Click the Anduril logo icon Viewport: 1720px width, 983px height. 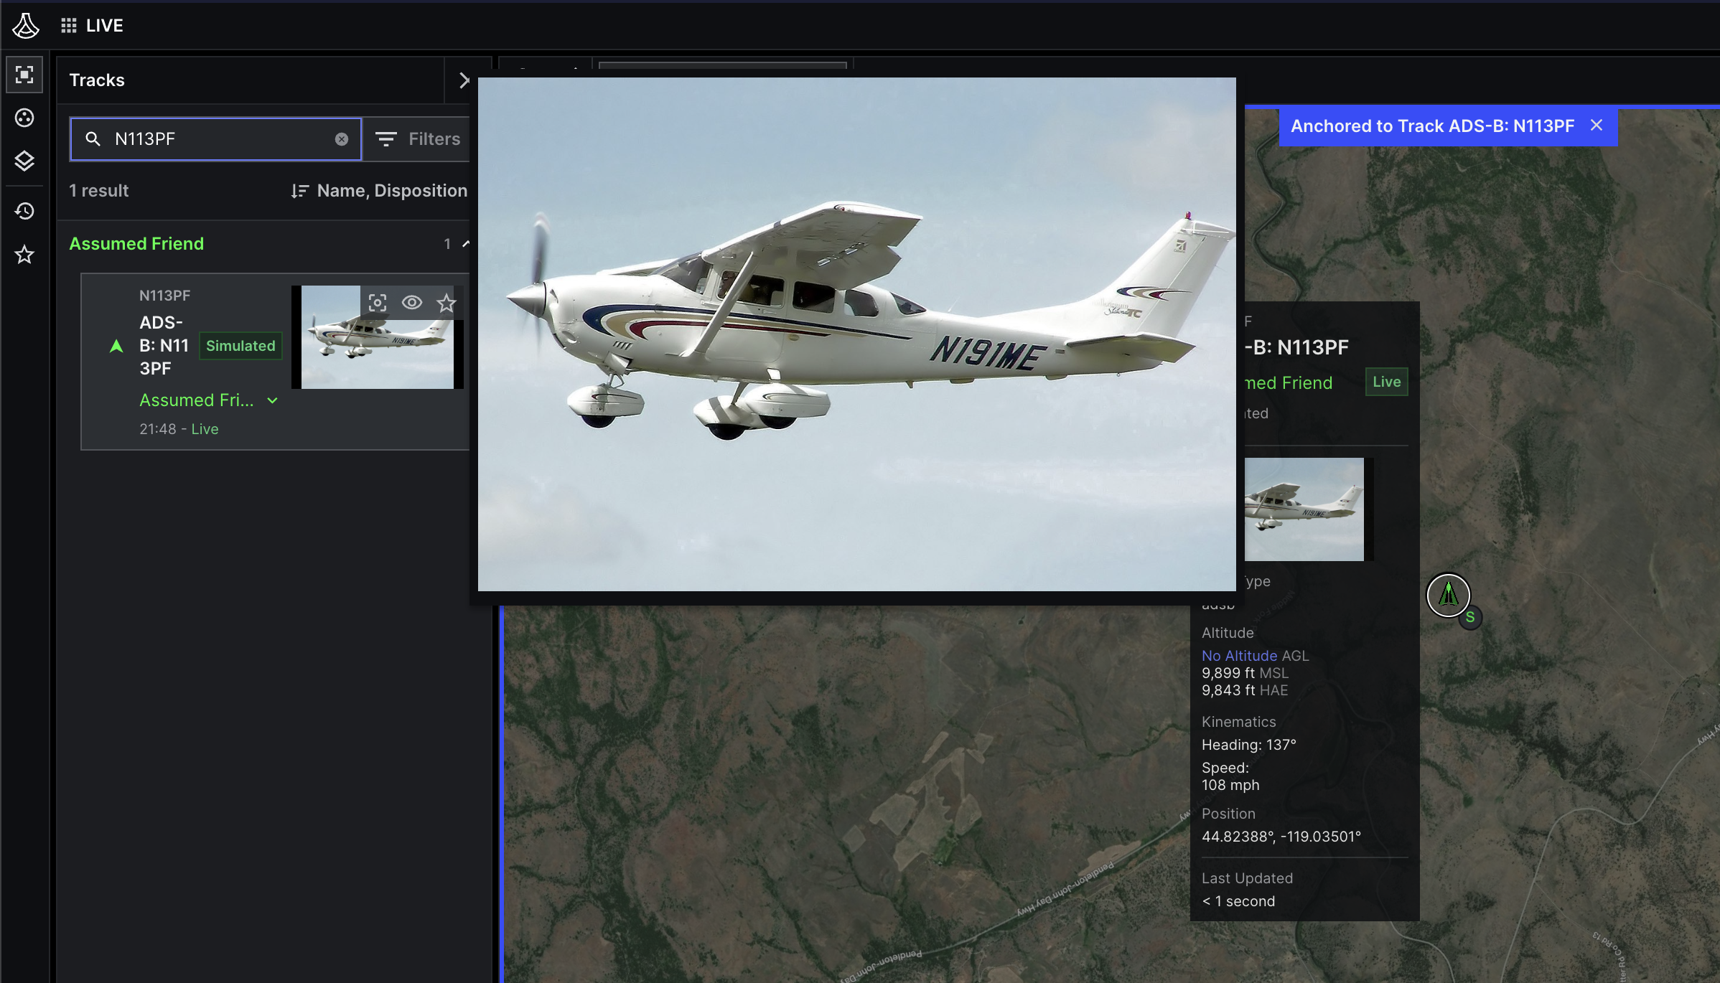click(26, 26)
